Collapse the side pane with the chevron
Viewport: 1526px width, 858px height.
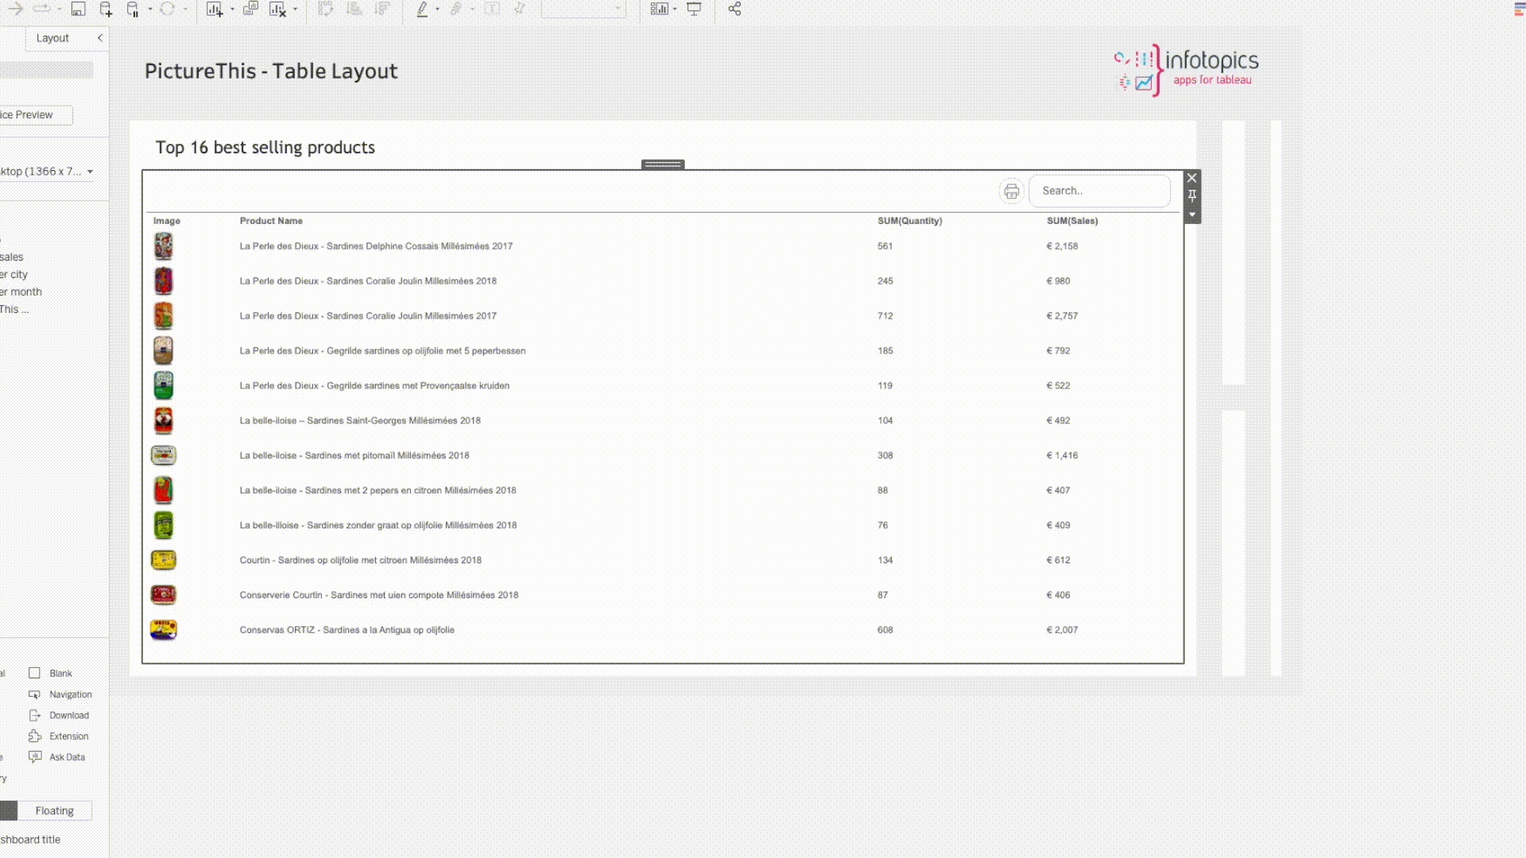pos(100,38)
